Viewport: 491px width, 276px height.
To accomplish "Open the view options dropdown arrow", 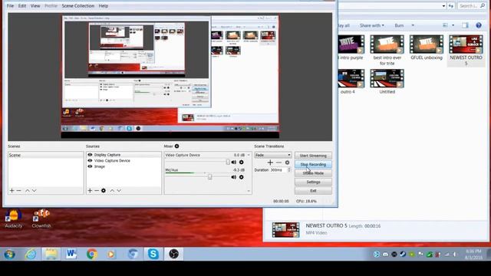I will click(453, 25).
